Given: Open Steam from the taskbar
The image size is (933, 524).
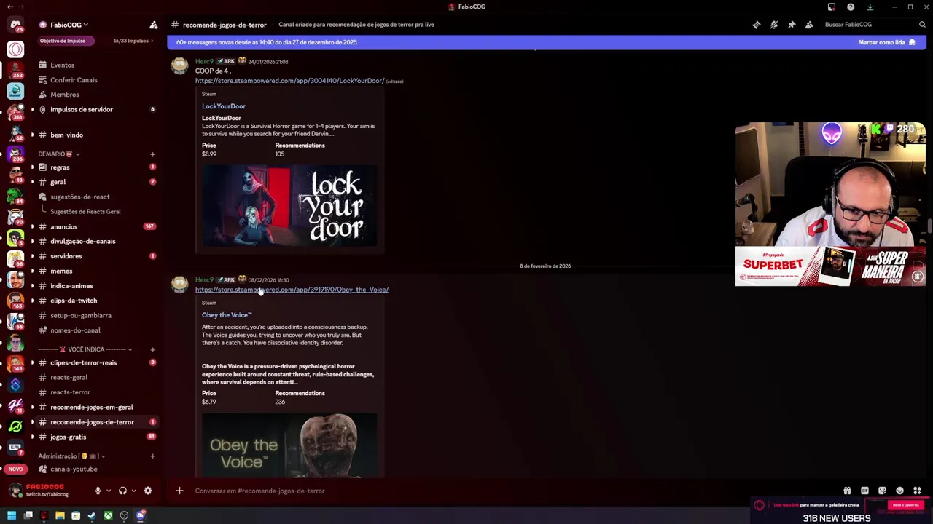Looking at the screenshot, I should [x=92, y=515].
